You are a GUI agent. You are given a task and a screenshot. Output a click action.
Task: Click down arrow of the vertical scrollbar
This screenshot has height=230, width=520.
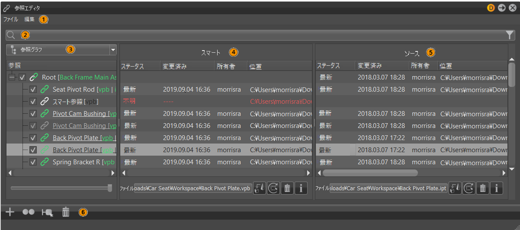coord(512,169)
